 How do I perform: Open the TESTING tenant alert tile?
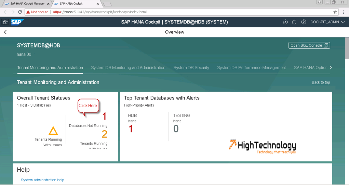[x=181, y=124]
